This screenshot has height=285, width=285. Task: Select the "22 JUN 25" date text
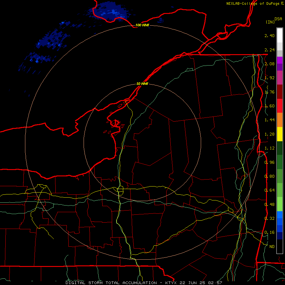pos(193,283)
